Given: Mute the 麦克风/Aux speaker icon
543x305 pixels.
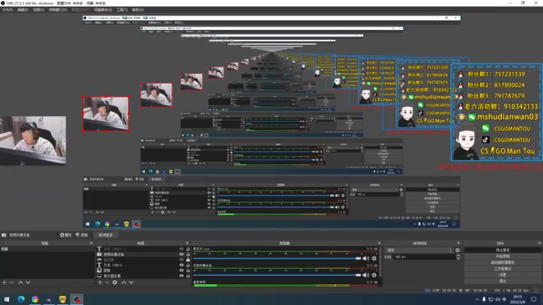Looking at the screenshot, I should pos(366,258).
